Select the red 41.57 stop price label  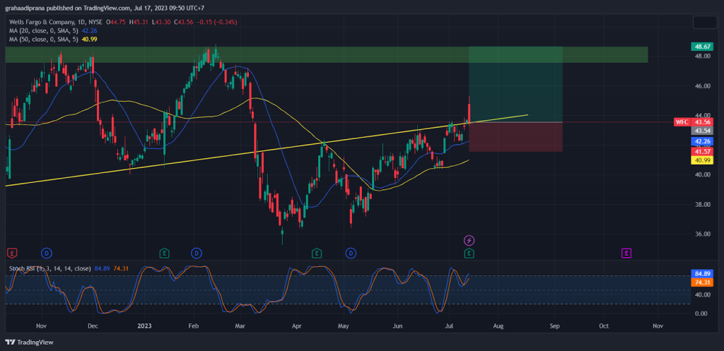pos(702,151)
